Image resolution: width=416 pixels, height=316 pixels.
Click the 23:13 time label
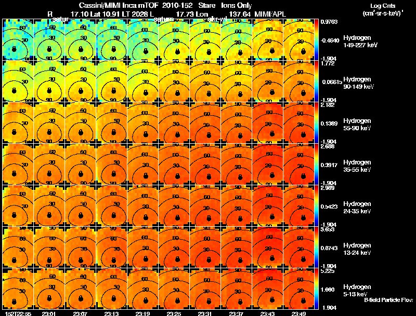pyautogui.click(x=111, y=313)
